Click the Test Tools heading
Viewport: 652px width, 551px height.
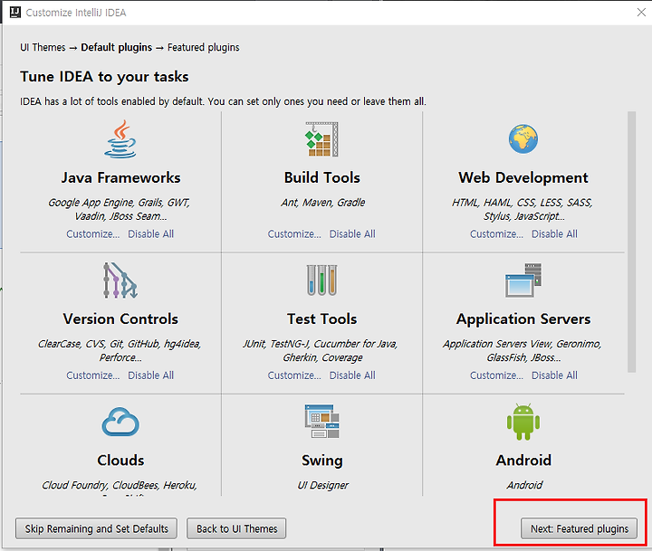[x=321, y=318]
